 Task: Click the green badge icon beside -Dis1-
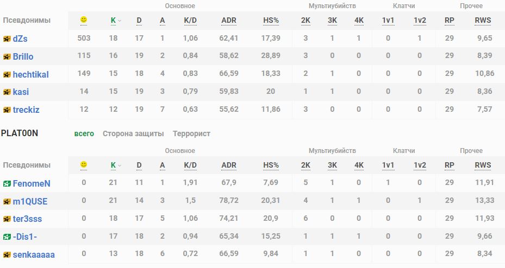[x=7, y=237]
